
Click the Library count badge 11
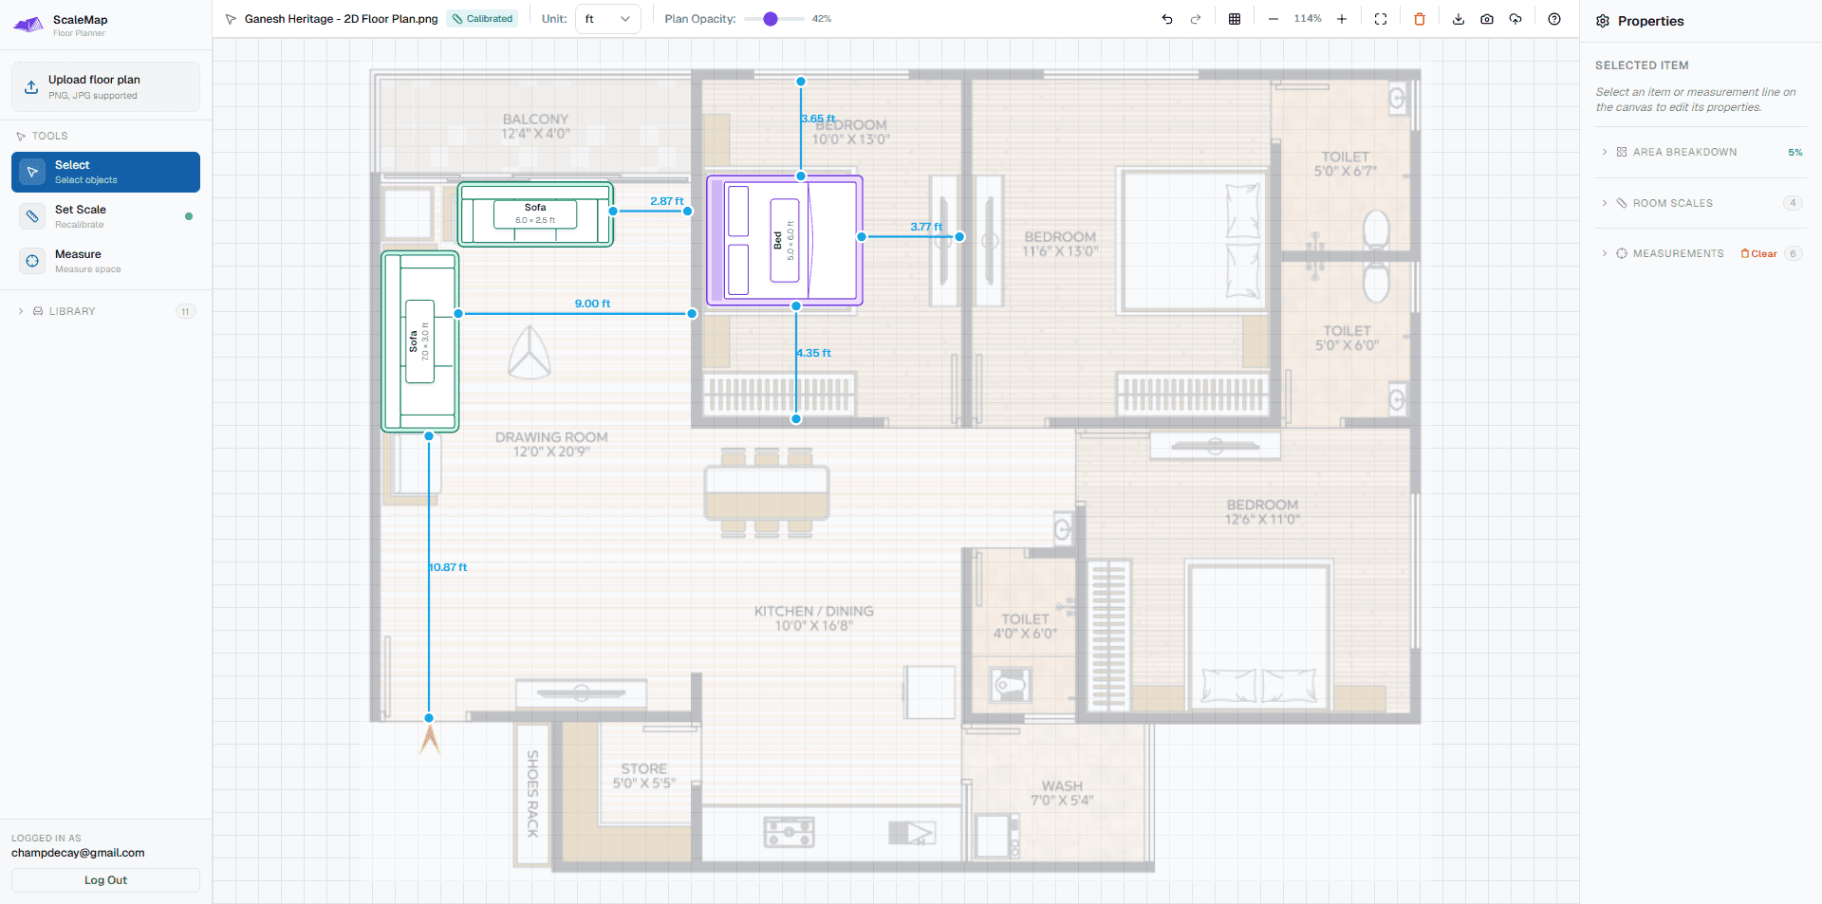coord(186,311)
